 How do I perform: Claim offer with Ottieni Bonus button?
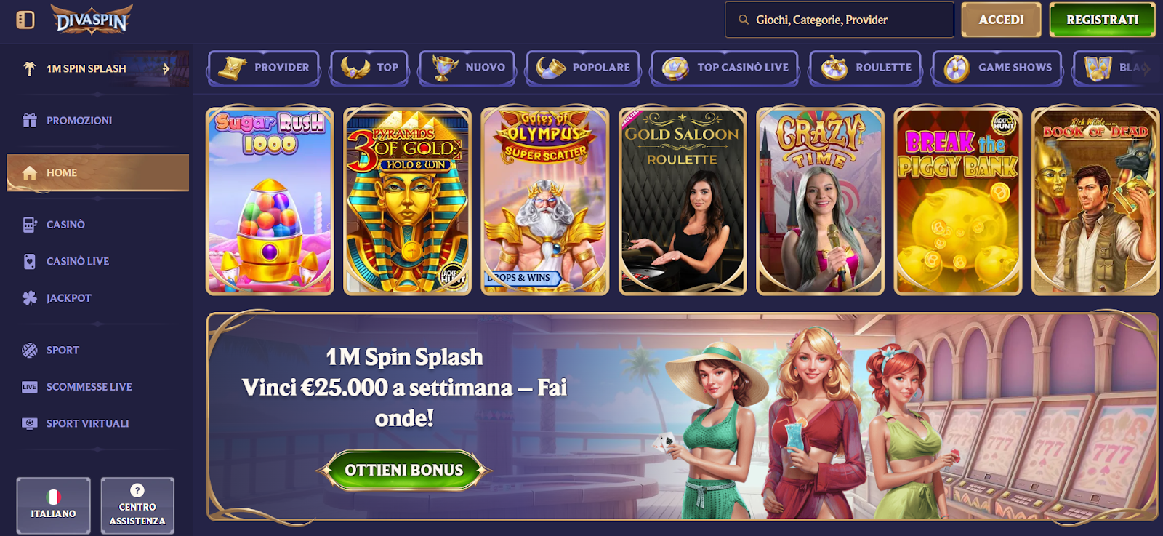point(403,470)
